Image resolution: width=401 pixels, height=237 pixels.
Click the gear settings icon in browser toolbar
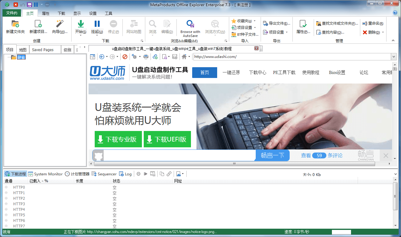pos(134,57)
